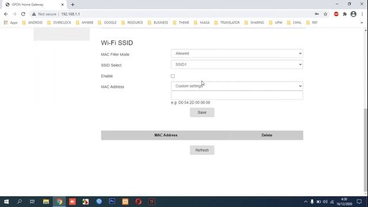Open File Explorer from the taskbar

pos(46,202)
